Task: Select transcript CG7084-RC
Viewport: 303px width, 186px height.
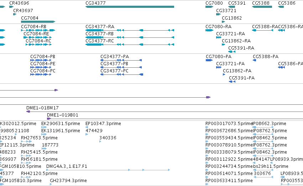Action: 38,41
